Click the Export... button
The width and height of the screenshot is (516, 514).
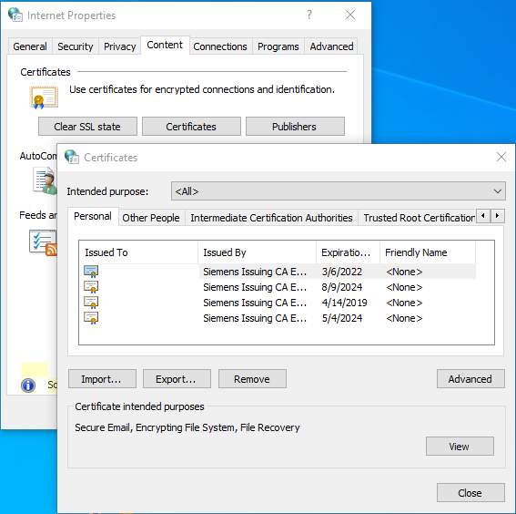click(x=177, y=379)
